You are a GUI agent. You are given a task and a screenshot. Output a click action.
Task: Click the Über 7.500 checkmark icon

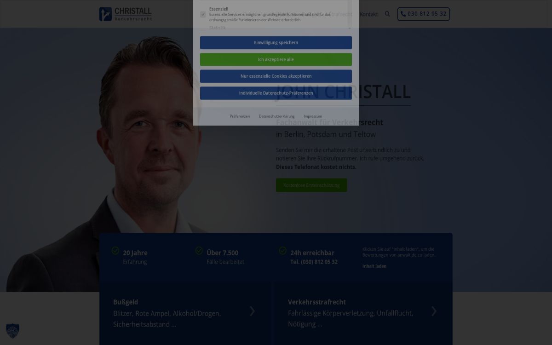pos(199,251)
